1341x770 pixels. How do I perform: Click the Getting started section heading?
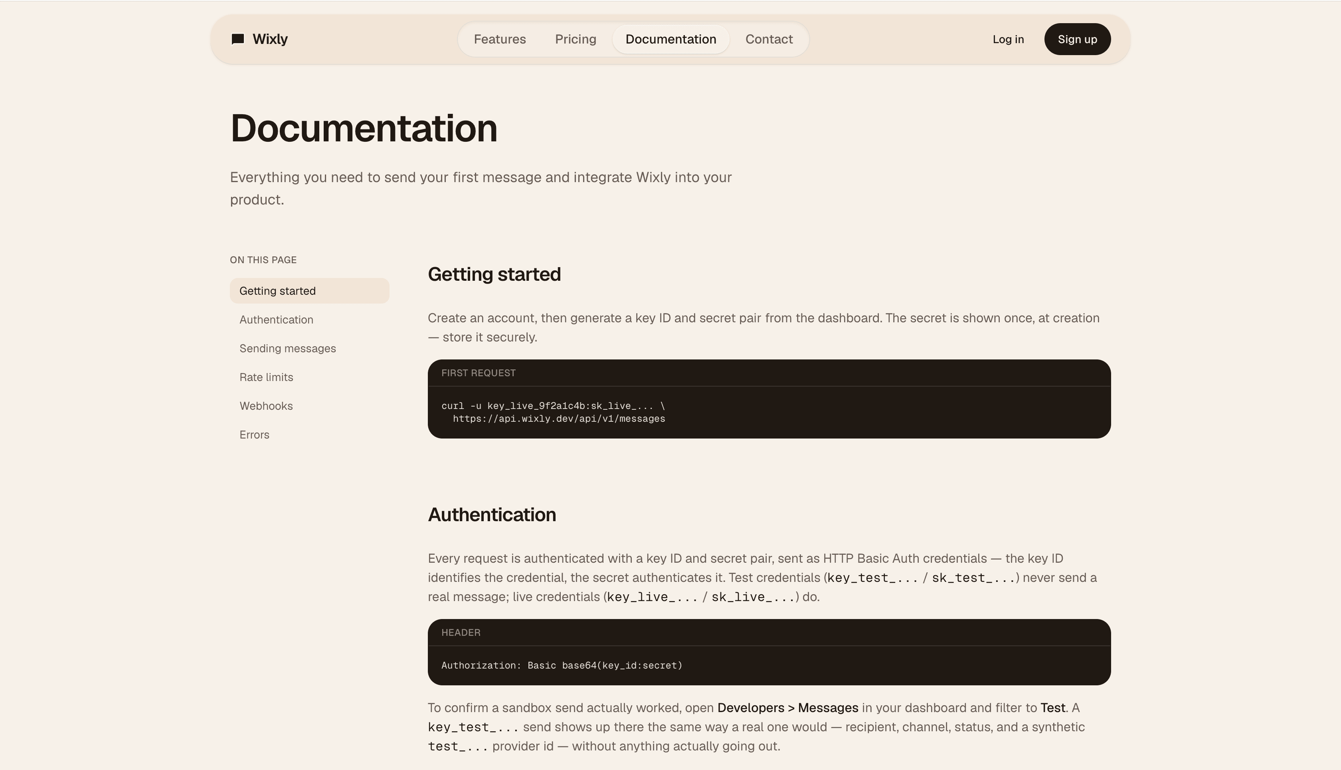click(494, 274)
